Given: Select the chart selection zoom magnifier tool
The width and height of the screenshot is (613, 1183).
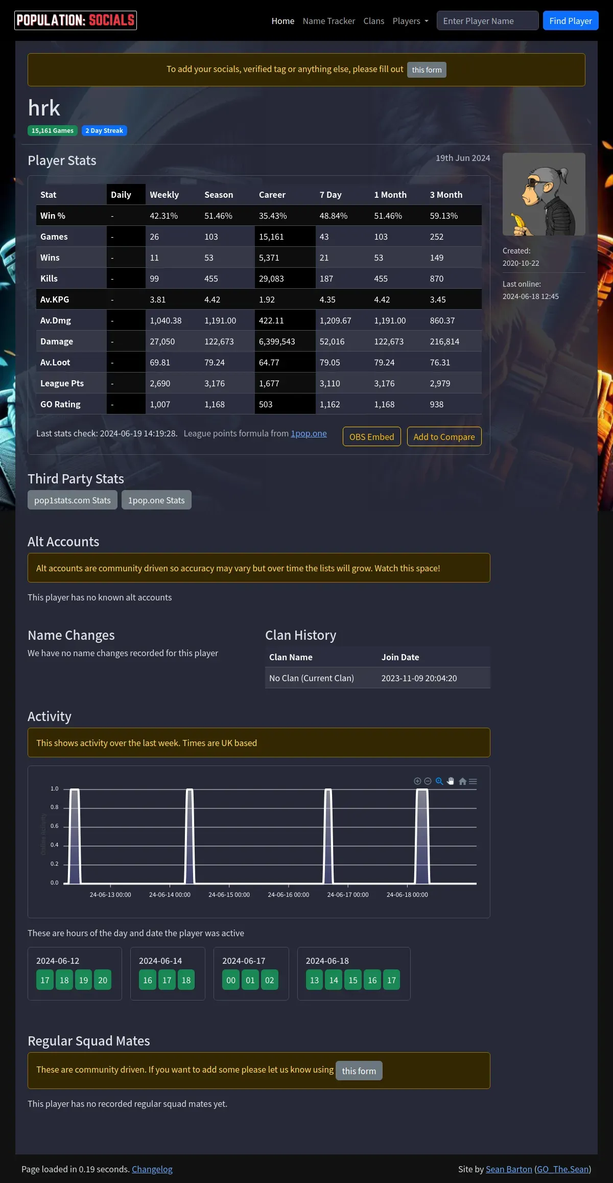Looking at the screenshot, I should click(x=439, y=781).
